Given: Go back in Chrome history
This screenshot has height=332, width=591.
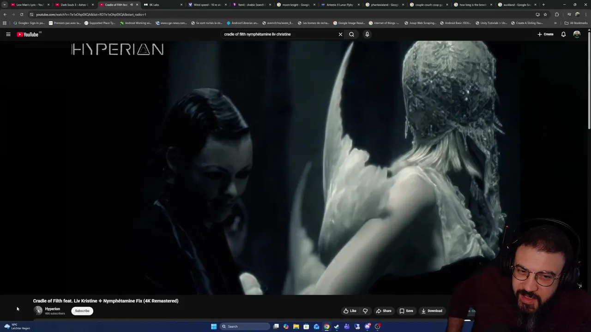Looking at the screenshot, I should click(5, 14).
